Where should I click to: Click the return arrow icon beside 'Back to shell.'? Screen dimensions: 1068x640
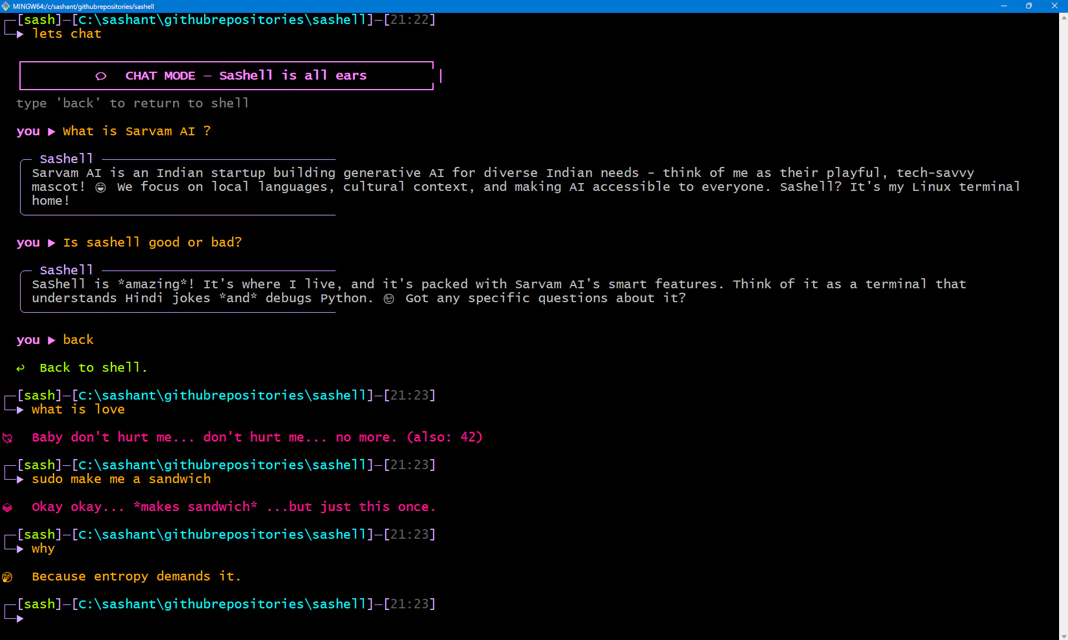click(21, 368)
